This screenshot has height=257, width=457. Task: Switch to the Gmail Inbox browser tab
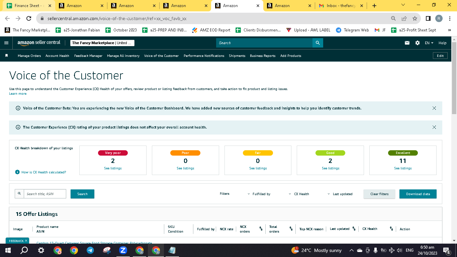[x=341, y=6]
